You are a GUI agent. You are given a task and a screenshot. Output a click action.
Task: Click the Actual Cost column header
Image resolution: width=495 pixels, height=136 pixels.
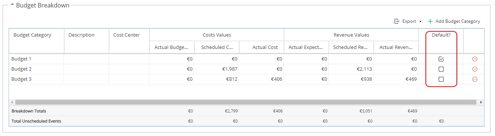pos(262,47)
